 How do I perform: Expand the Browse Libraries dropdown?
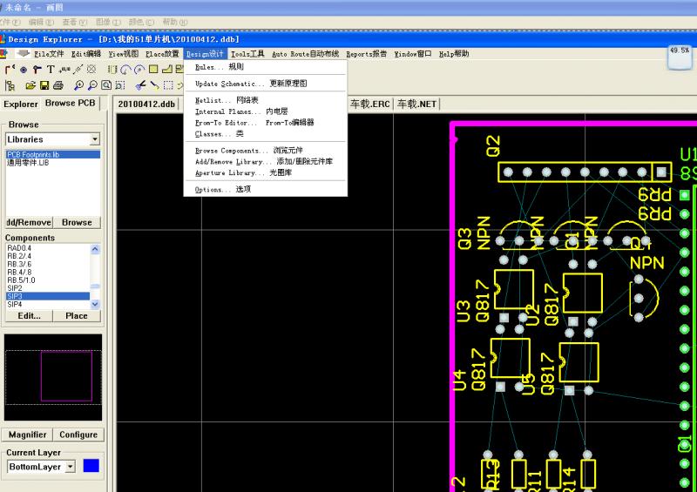94,139
